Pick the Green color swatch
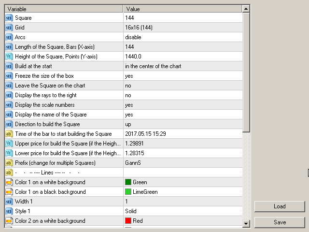This screenshot has height=232, width=309. 128,182
